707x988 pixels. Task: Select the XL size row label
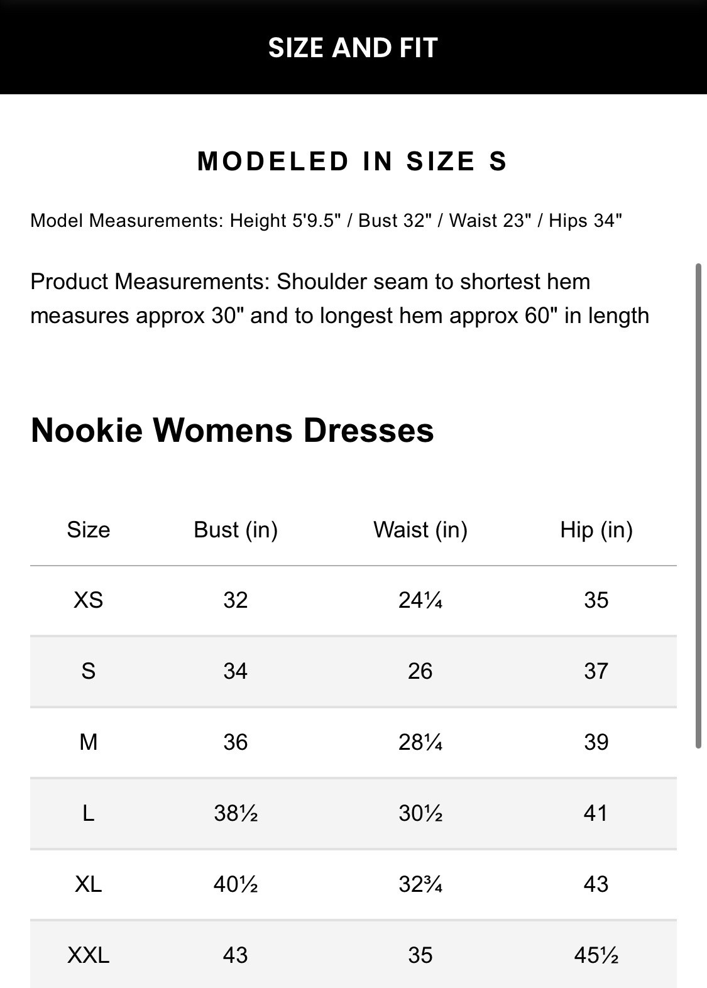pos(89,884)
